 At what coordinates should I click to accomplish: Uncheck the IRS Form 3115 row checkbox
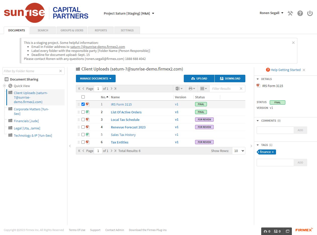(83, 104)
